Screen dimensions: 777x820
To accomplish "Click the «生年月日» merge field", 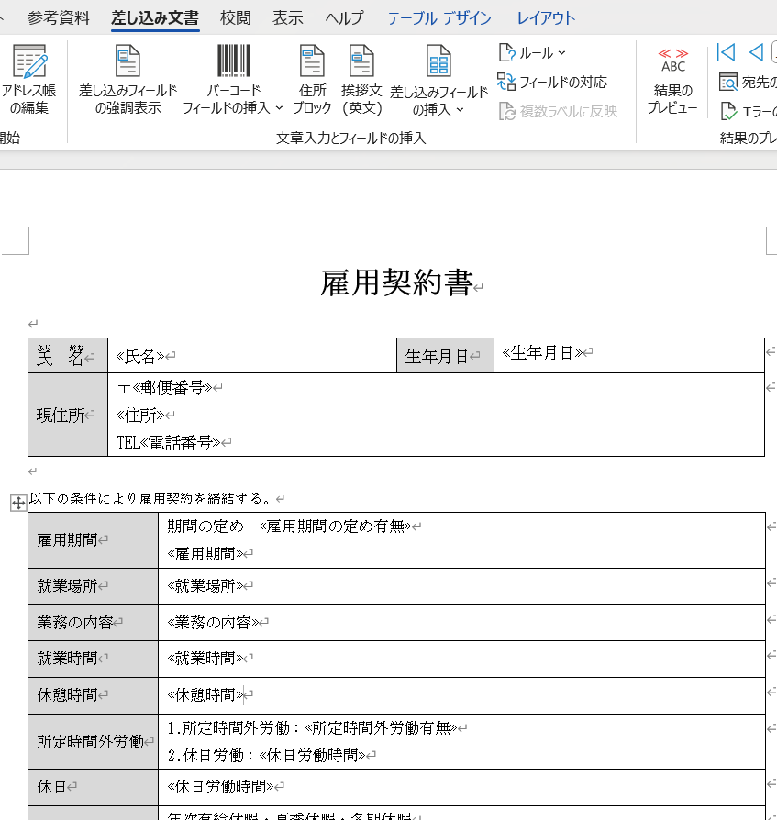I will [542, 352].
